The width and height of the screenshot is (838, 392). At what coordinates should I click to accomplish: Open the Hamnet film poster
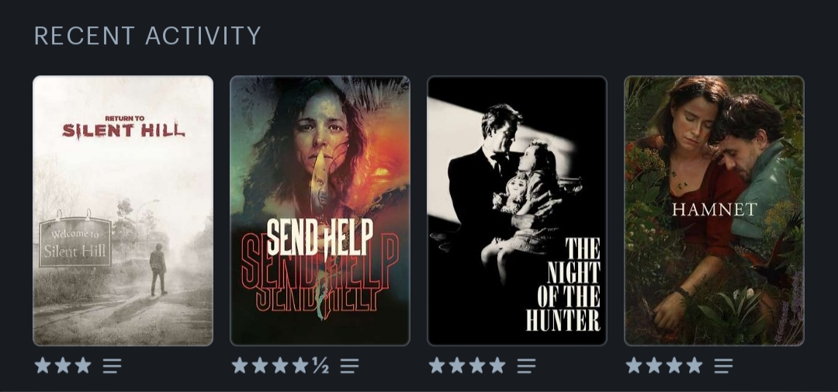click(715, 210)
